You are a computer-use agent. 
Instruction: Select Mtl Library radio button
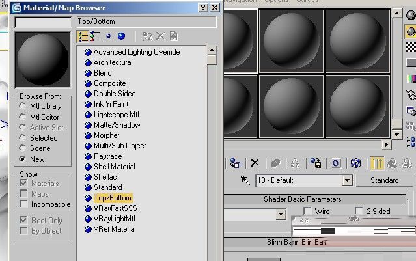tap(23, 106)
